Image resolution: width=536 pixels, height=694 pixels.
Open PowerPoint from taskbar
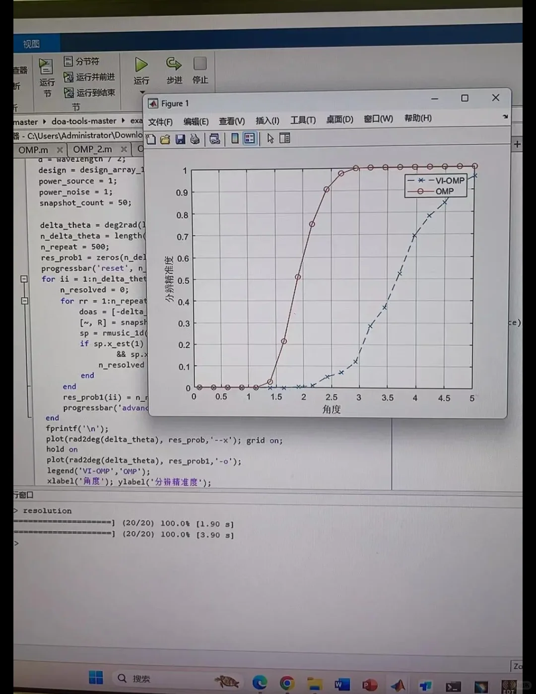point(369,686)
